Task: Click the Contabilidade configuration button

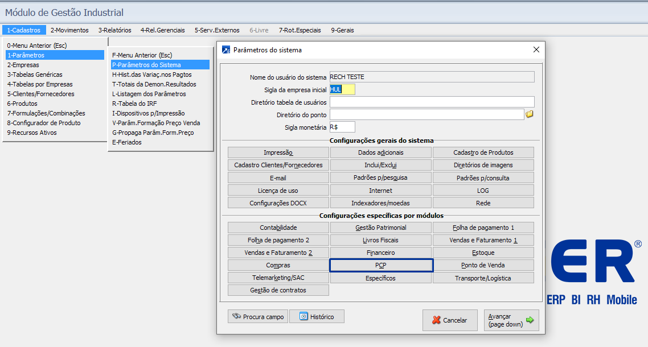Action: click(x=278, y=228)
